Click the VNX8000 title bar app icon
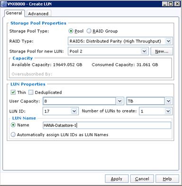Viewport: 182px width, 186px height. pos(4,4)
